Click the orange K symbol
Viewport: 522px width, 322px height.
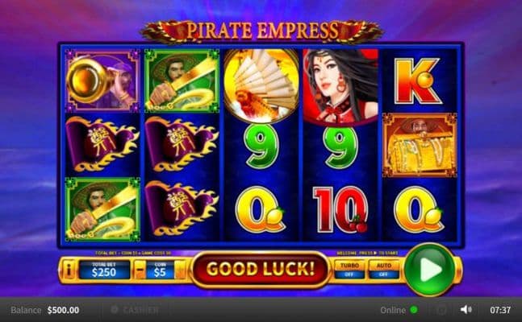pyautogui.click(x=418, y=81)
